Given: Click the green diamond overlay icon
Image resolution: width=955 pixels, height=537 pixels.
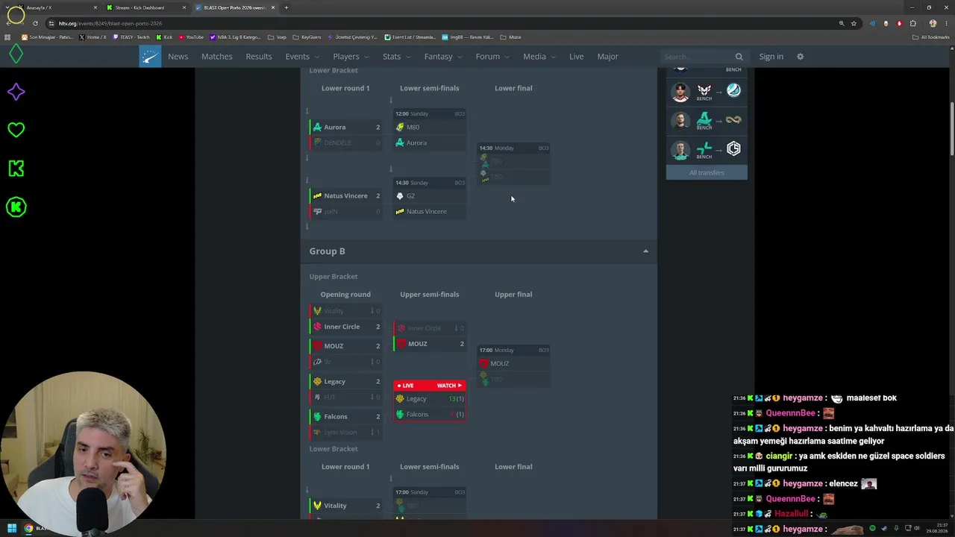Looking at the screenshot, I should tap(16, 54).
